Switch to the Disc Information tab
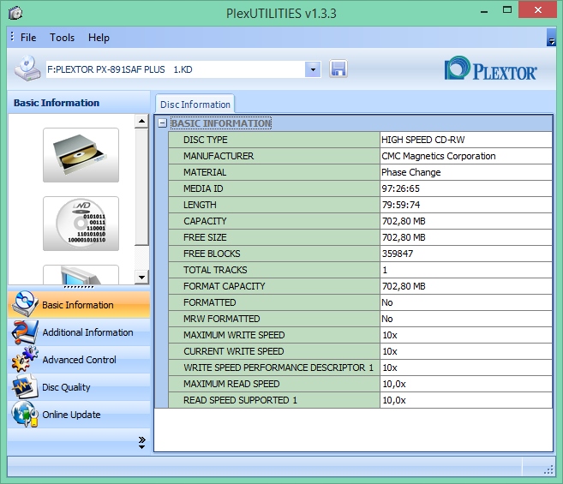 [195, 105]
